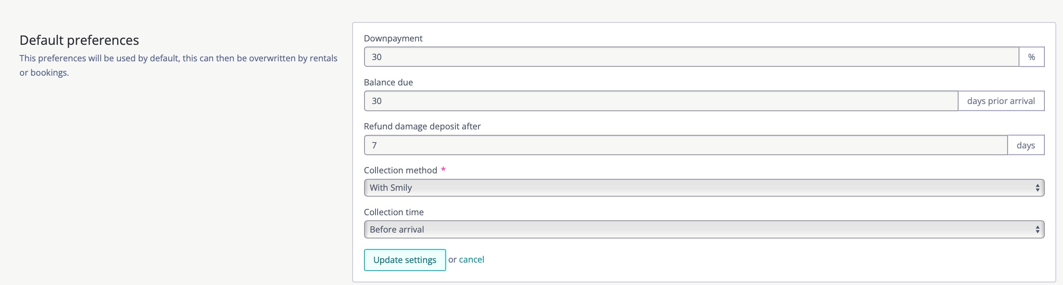Click the Downpayment label
The height and width of the screenshot is (285, 1063).
tap(393, 38)
